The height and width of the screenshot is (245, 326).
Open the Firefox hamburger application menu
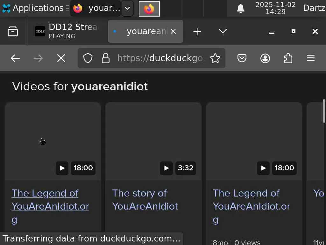pyautogui.click(x=311, y=58)
